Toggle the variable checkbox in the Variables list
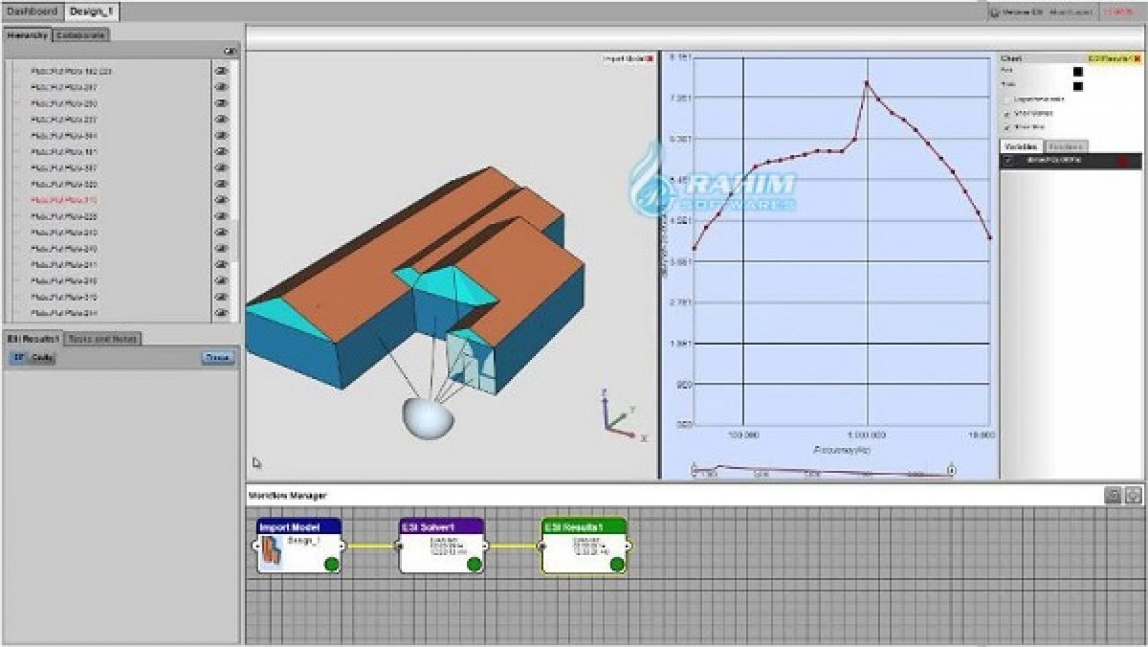The width and height of the screenshot is (1148, 647). (x=1008, y=161)
